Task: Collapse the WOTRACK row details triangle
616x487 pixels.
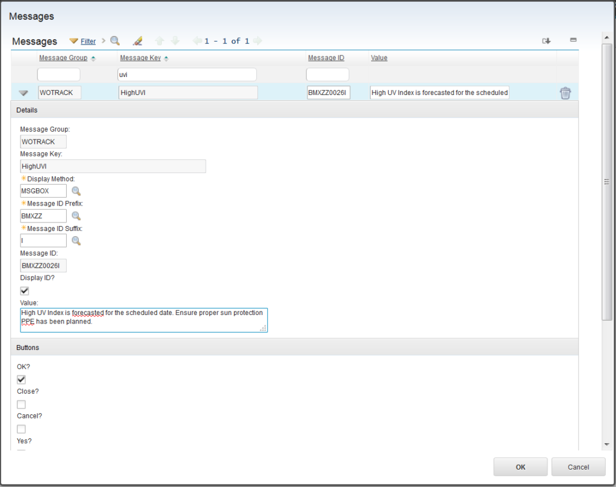Action: (23, 93)
